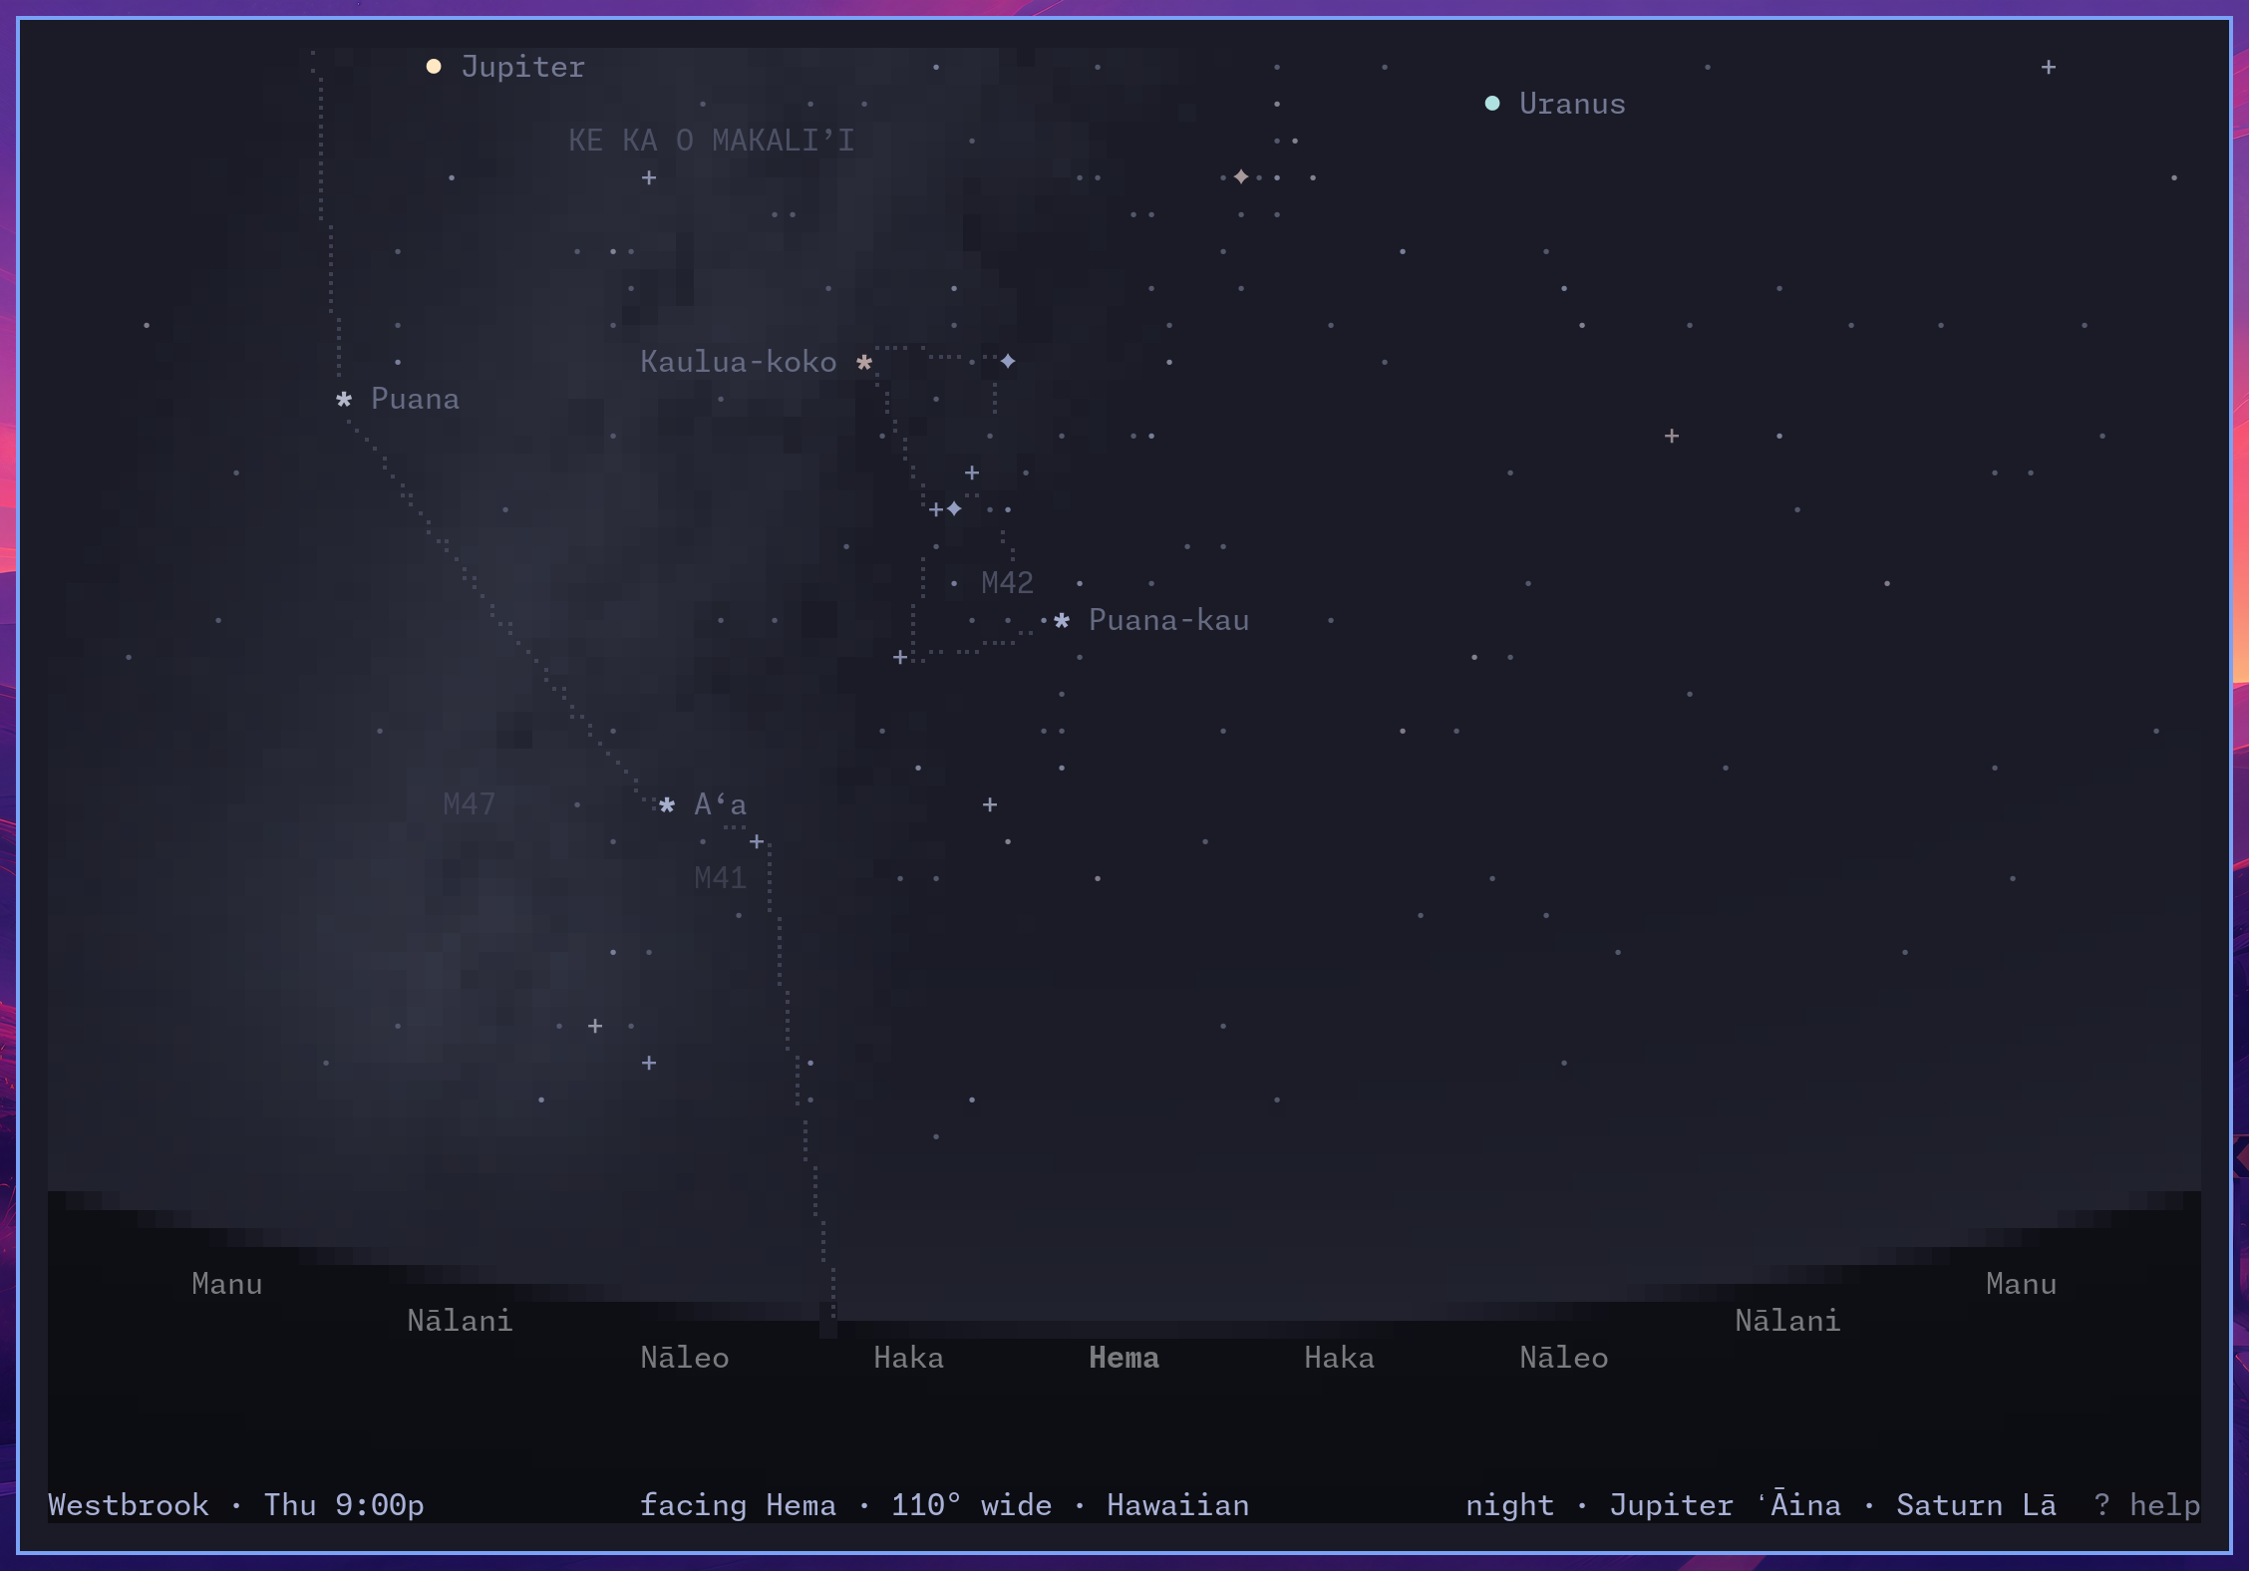Click the Uranus text label
Image resolution: width=2249 pixels, height=1571 pixels.
pyautogui.click(x=1572, y=104)
